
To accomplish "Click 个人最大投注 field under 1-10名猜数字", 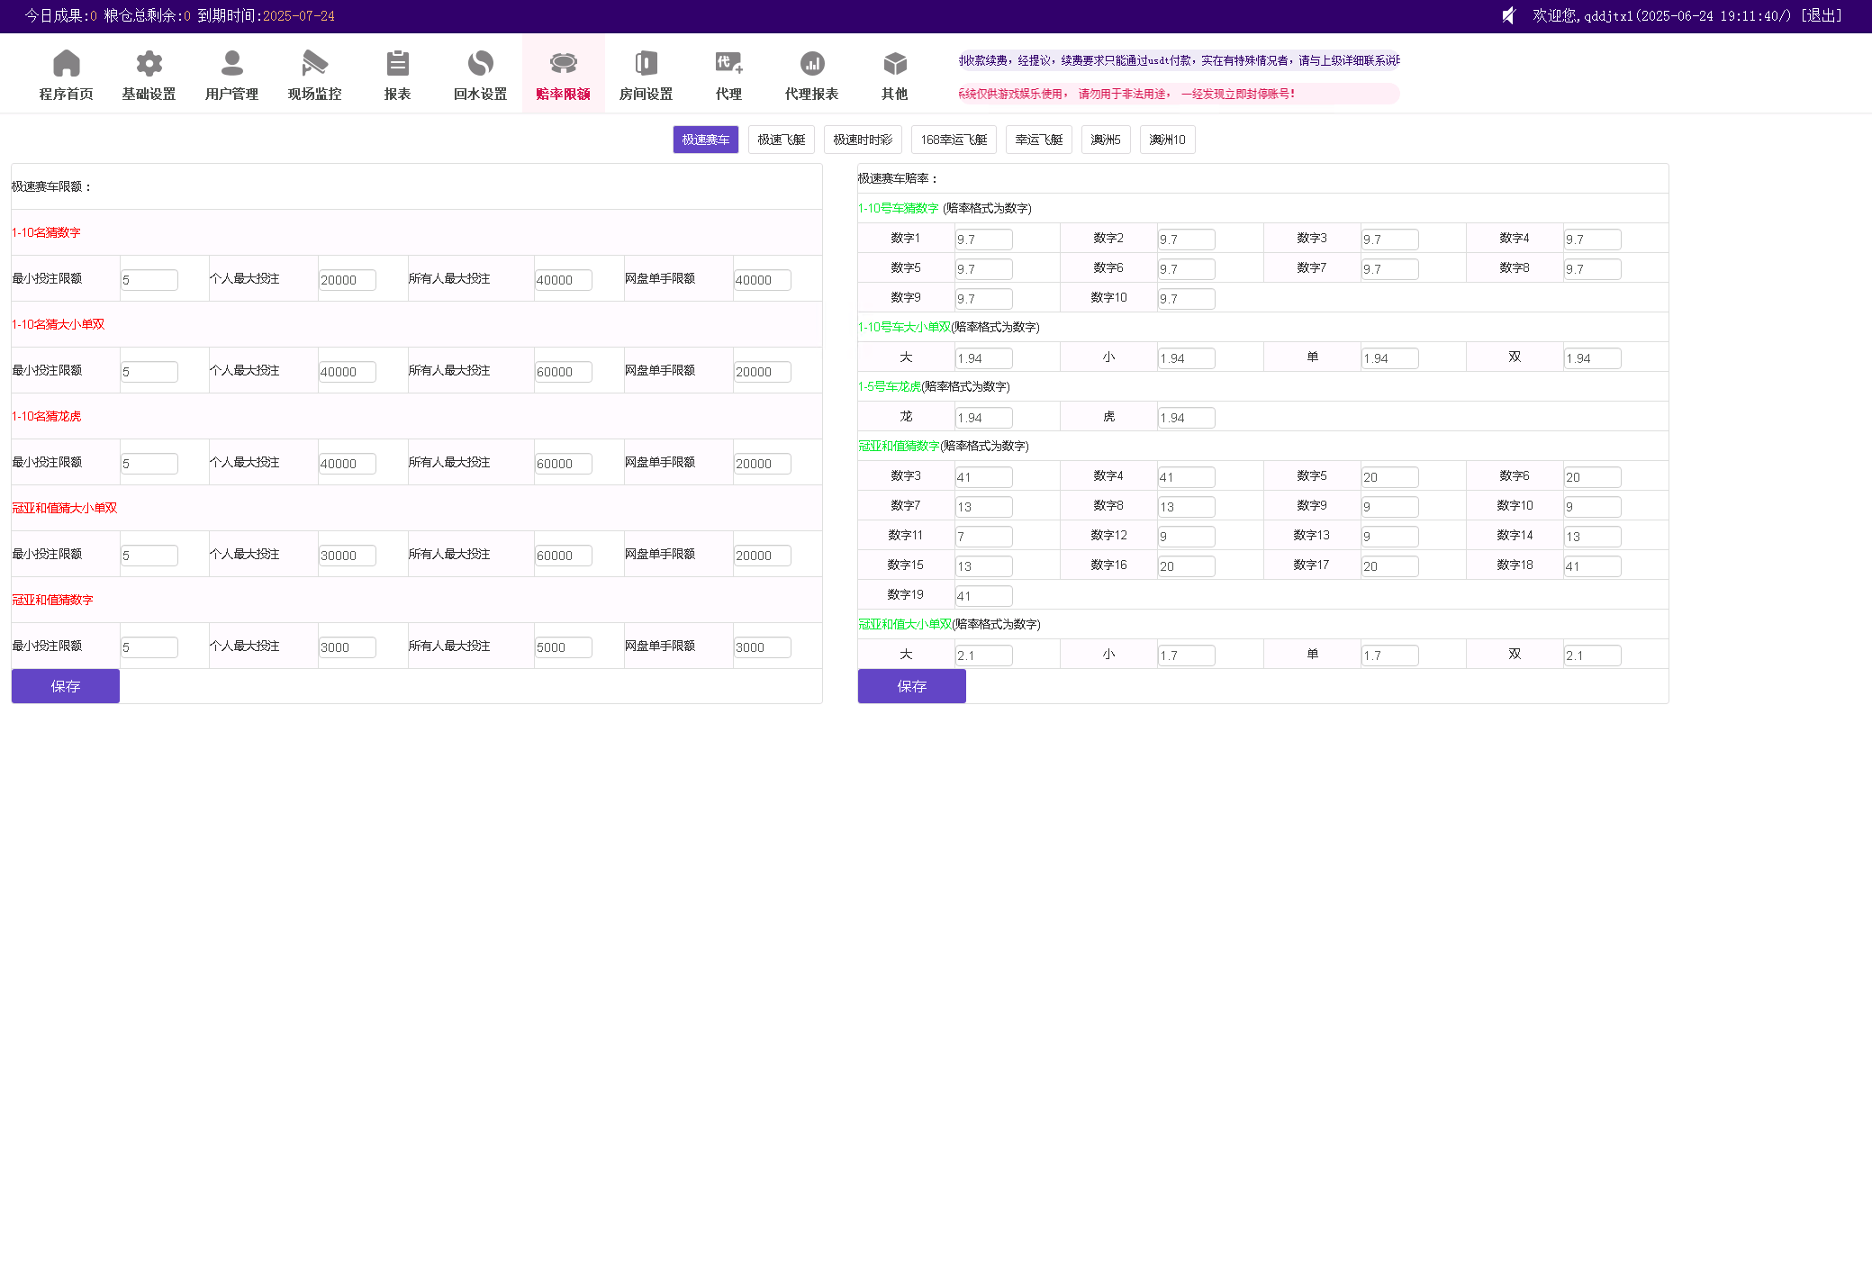I will pyautogui.click(x=347, y=280).
